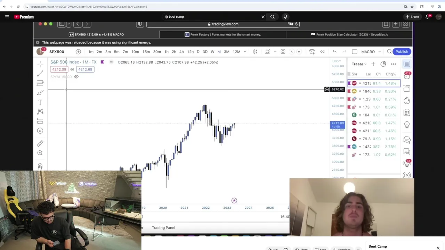The width and height of the screenshot is (445, 250).
Task: Open the chart patterns tool
Action: (40, 111)
